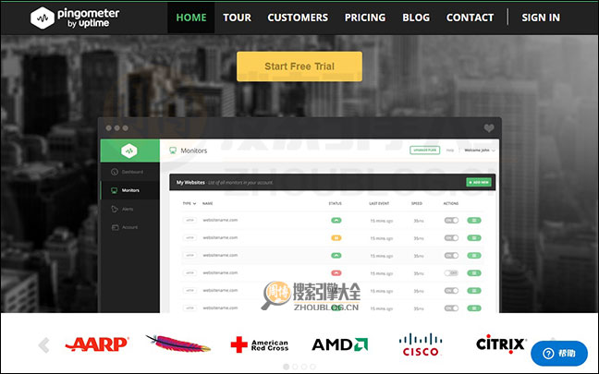599x374 pixels.
Task: Toggle the first row's ON switch
Action: 451,220
